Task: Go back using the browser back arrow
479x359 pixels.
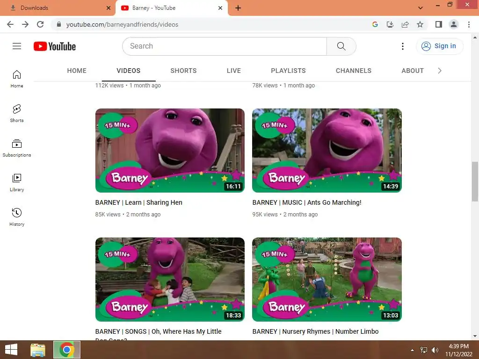Action: click(x=10, y=24)
